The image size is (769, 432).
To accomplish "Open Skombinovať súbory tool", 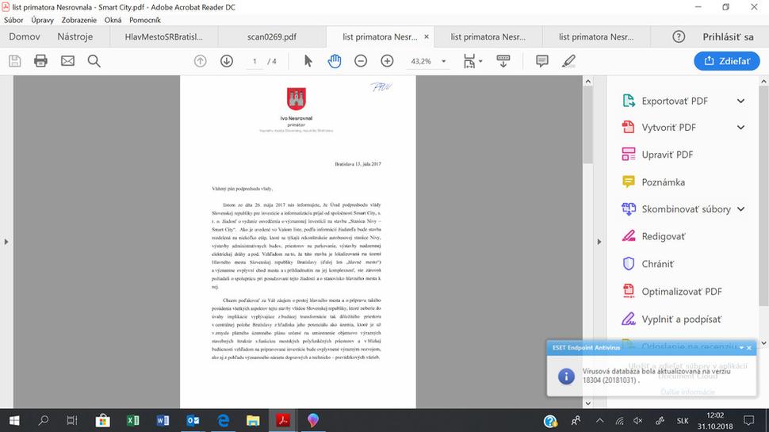I will (686, 209).
